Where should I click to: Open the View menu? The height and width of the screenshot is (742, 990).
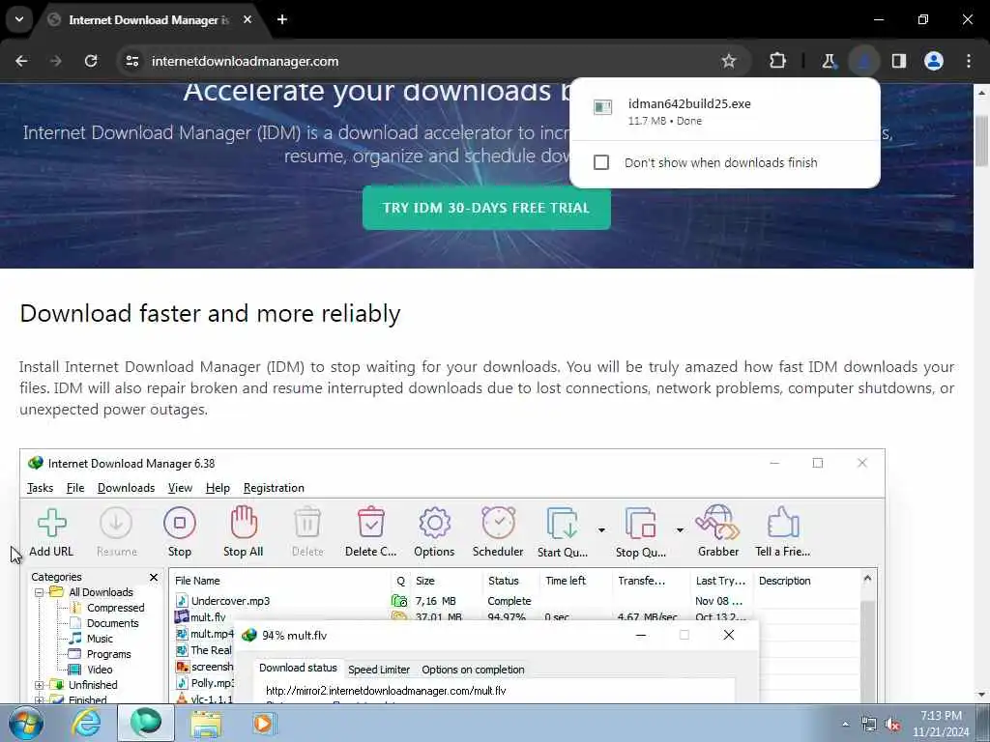[180, 488]
